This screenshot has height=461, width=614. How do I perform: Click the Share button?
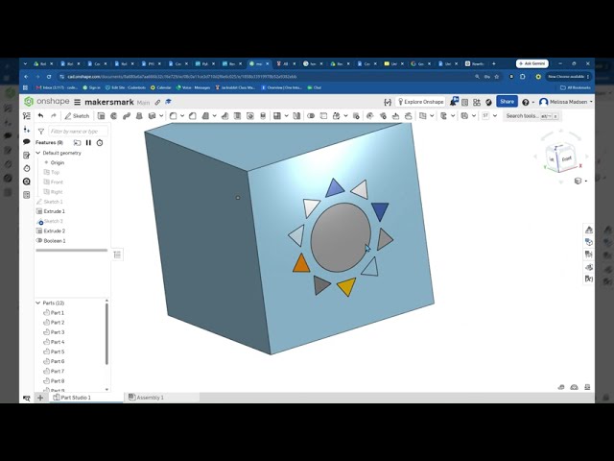[x=507, y=102]
